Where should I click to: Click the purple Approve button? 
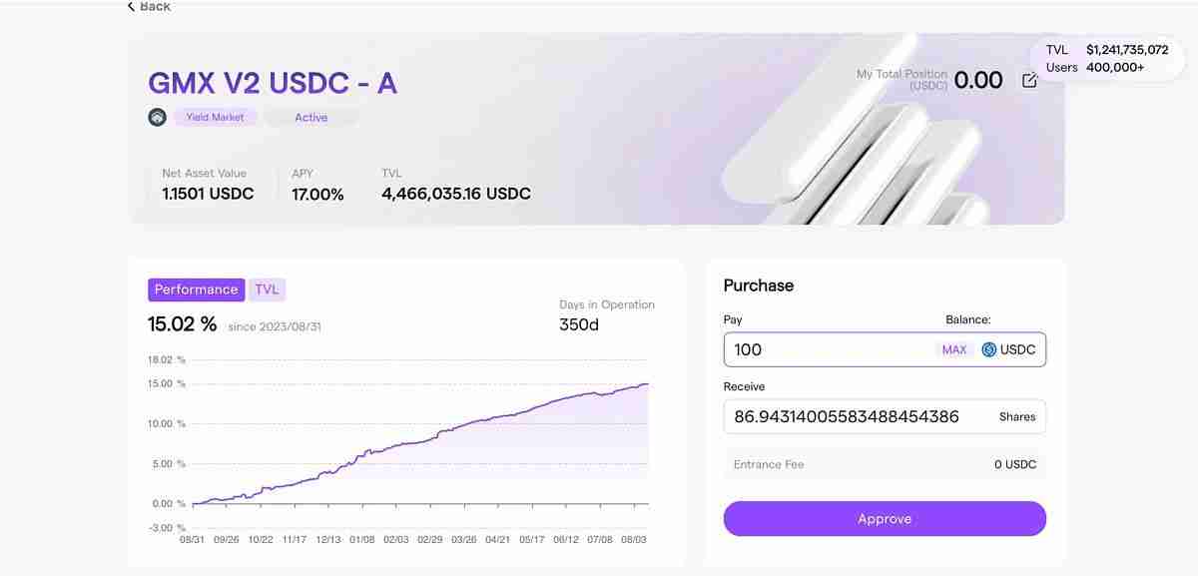tap(885, 519)
